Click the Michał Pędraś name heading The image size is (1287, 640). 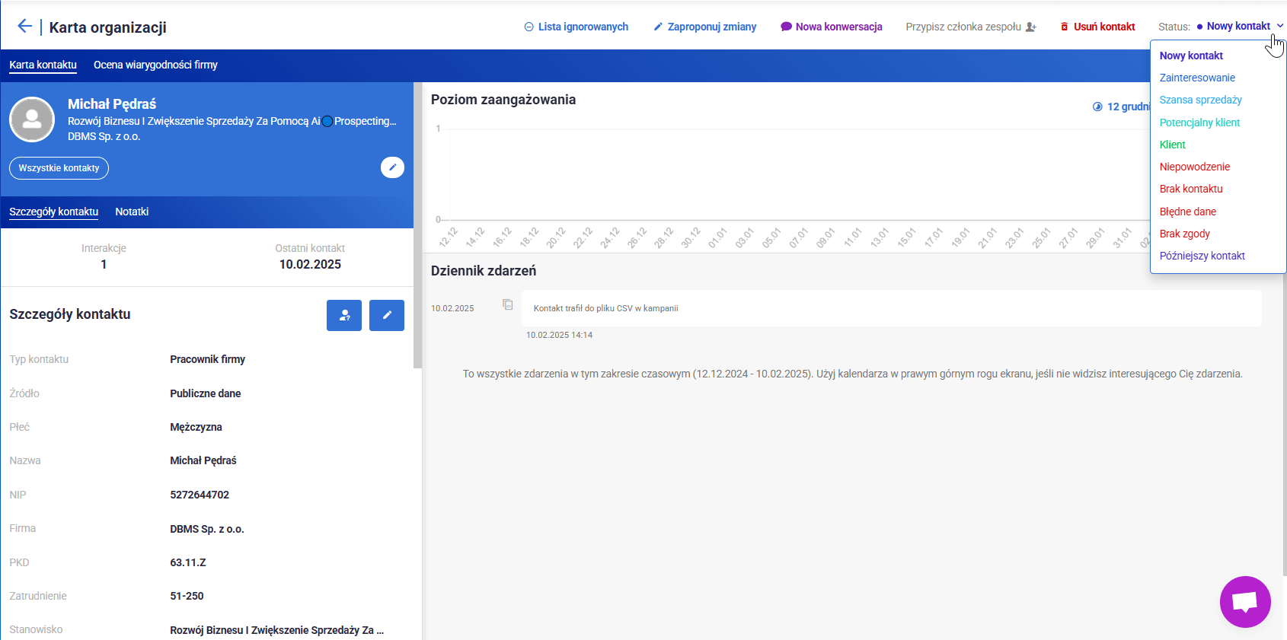click(112, 103)
